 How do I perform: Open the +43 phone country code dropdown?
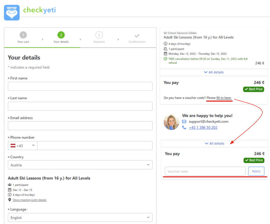(x=22, y=146)
